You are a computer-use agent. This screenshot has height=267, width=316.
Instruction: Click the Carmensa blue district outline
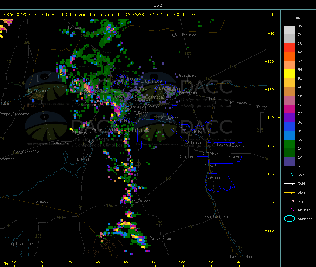pos(220,183)
